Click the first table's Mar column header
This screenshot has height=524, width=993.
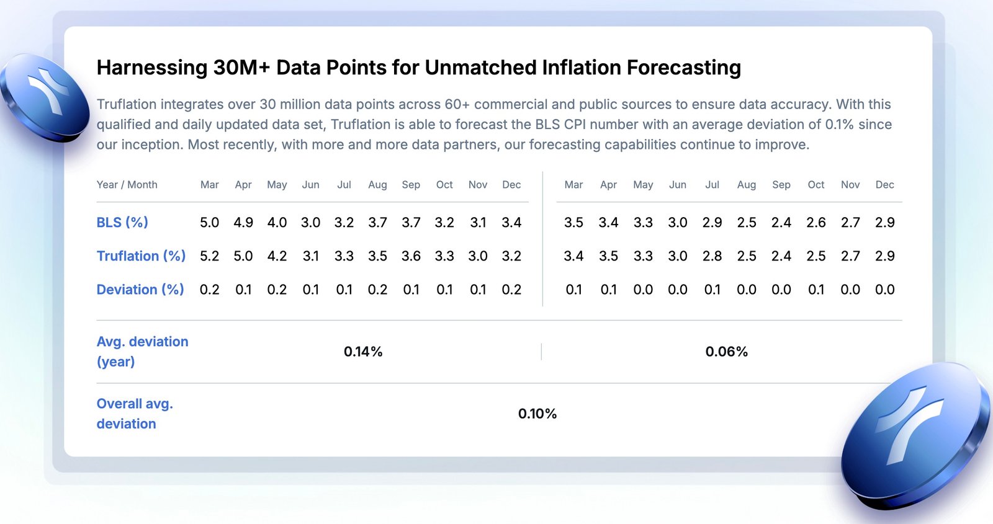pyautogui.click(x=210, y=185)
